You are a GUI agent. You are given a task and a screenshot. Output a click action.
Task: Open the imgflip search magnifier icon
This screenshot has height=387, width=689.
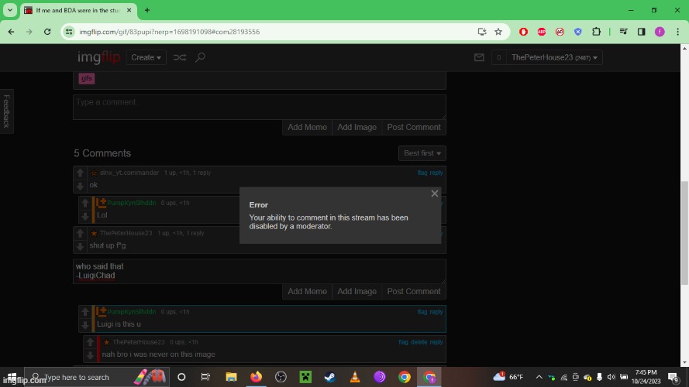coord(200,57)
